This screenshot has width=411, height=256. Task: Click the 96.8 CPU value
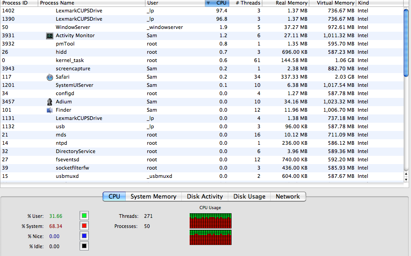[222, 19]
